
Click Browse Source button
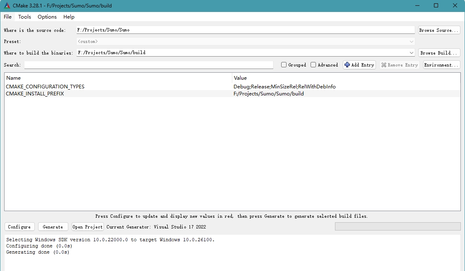tap(439, 30)
